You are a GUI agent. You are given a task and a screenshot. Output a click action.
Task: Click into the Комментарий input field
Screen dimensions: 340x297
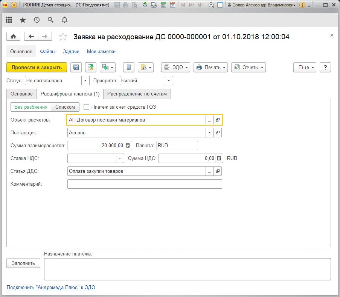pos(145,184)
